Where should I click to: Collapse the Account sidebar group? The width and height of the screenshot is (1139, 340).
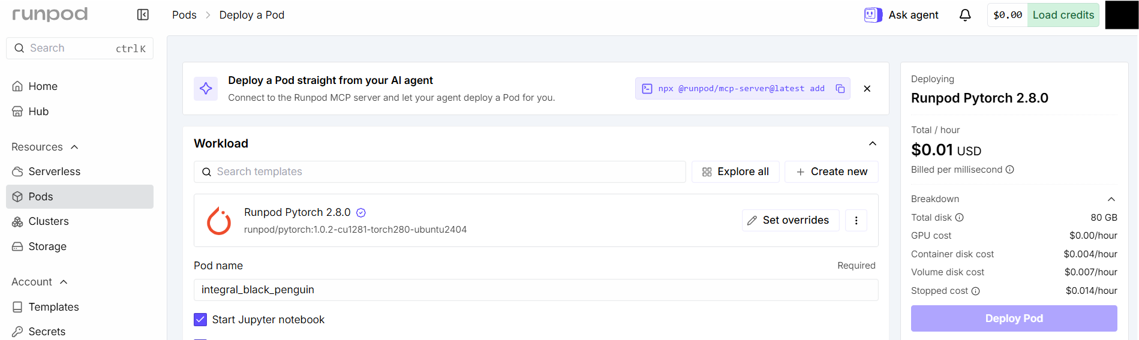pos(64,282)
